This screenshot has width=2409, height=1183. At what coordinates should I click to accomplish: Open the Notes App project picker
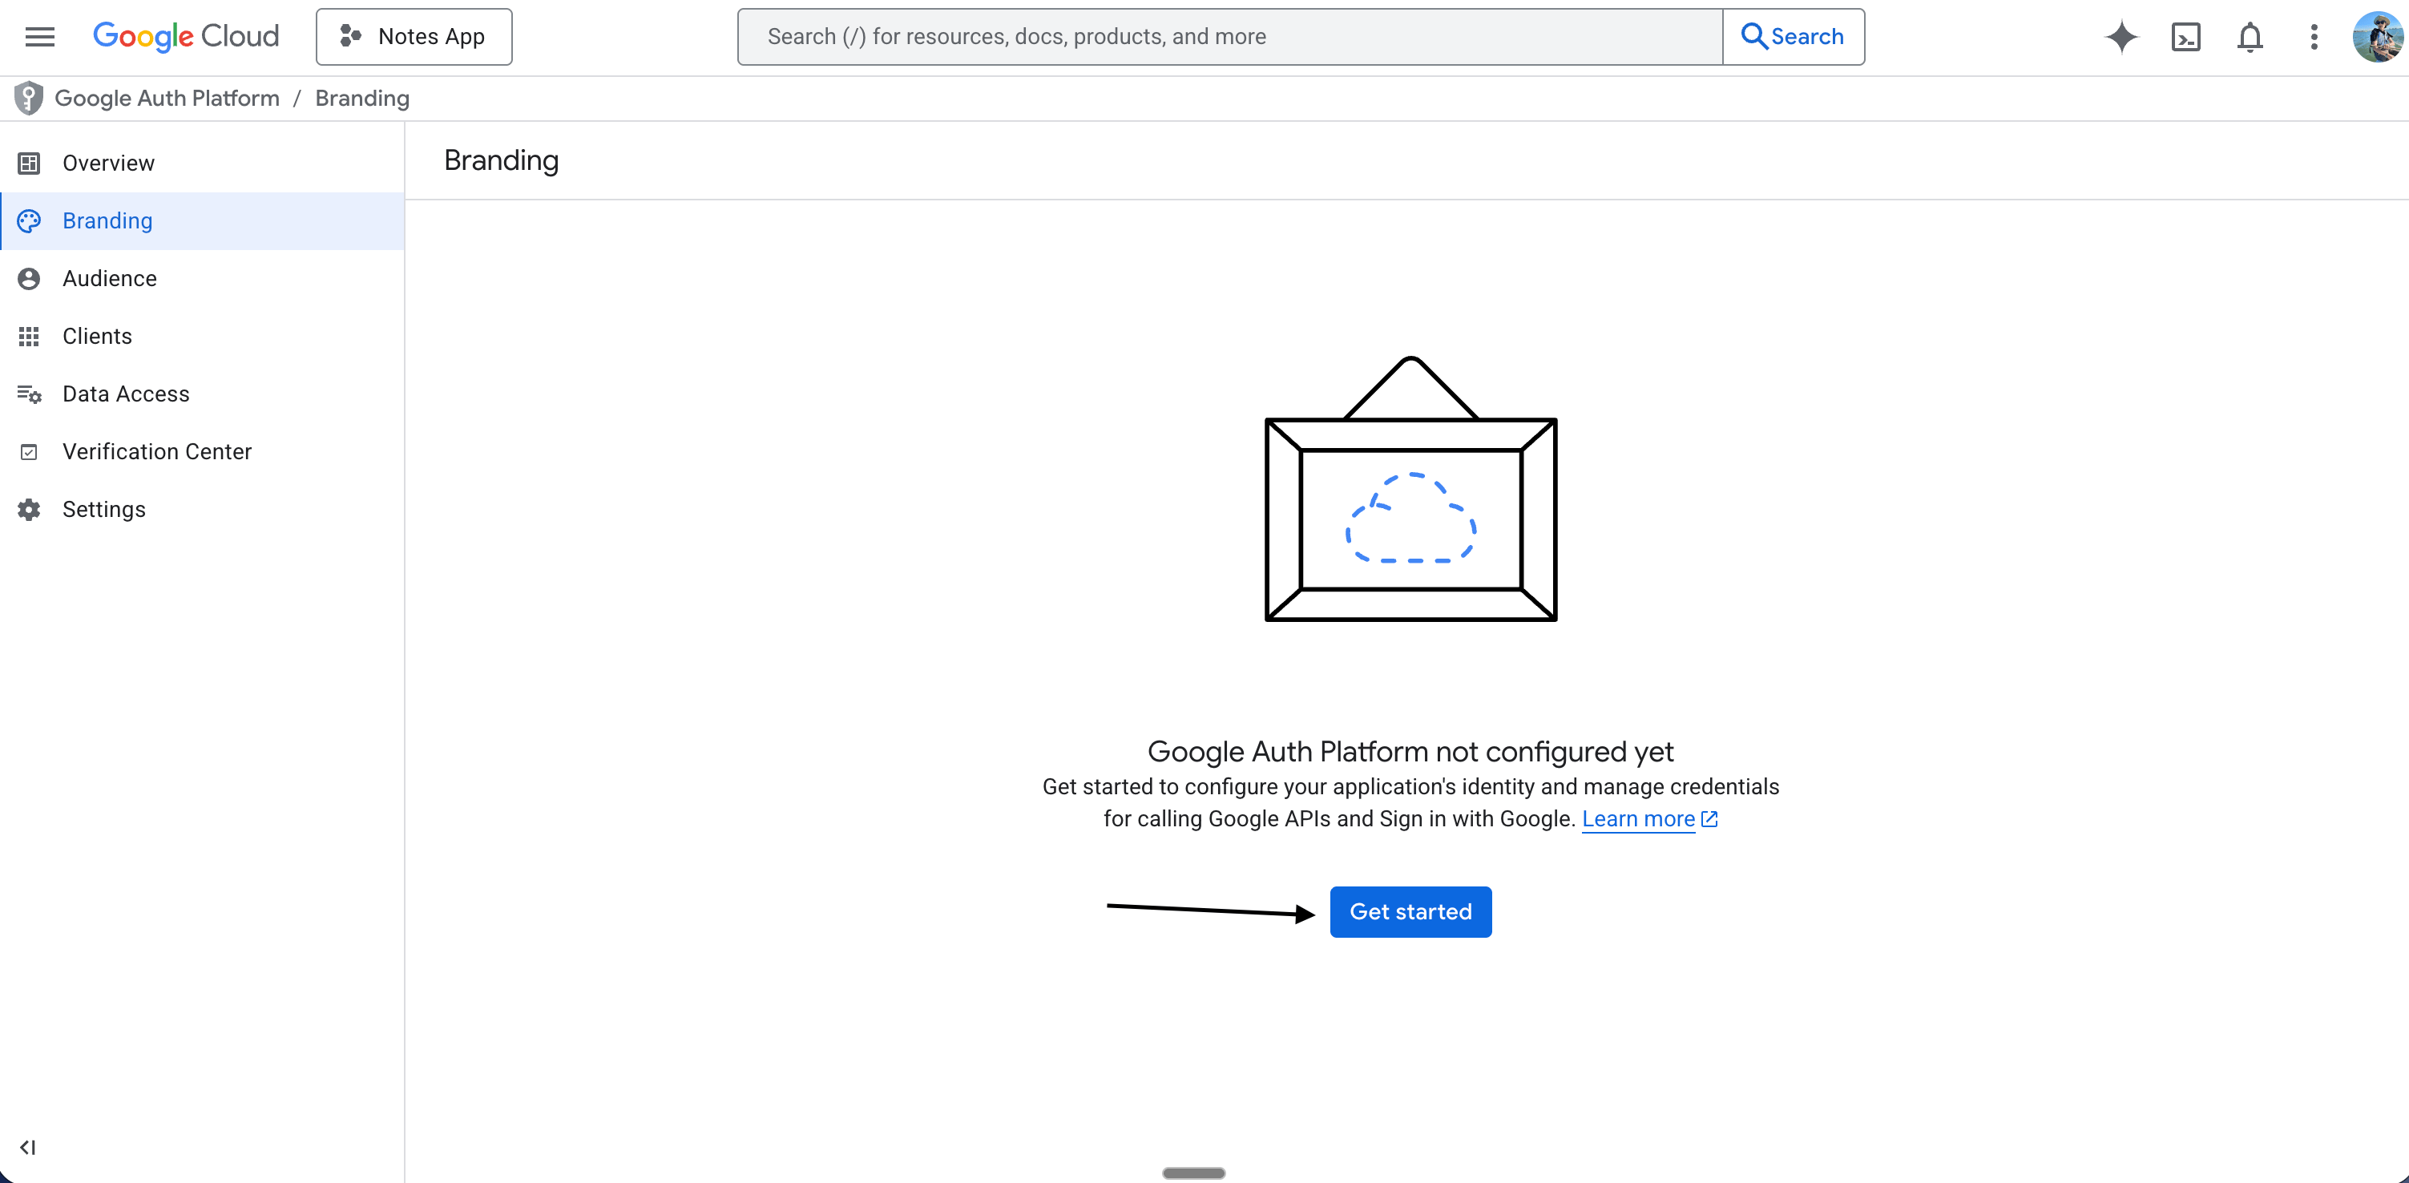point(414,37)
